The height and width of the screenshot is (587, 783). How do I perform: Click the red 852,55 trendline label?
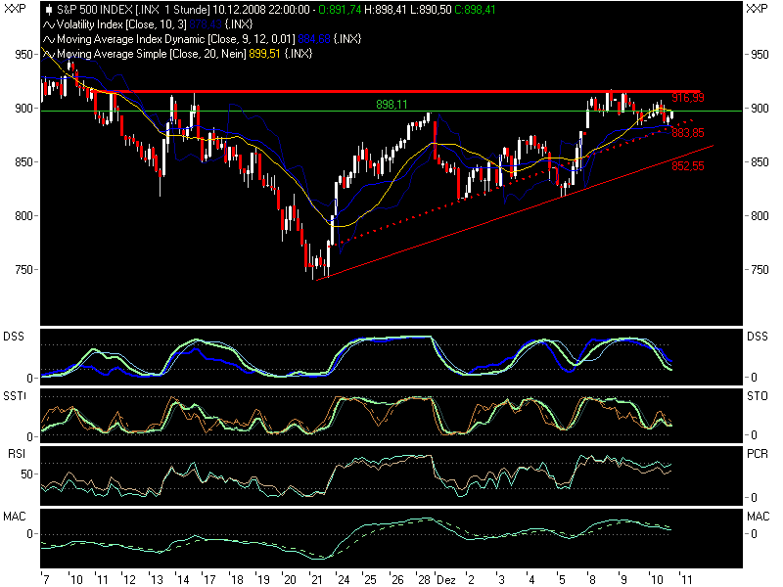coord(688,166)
